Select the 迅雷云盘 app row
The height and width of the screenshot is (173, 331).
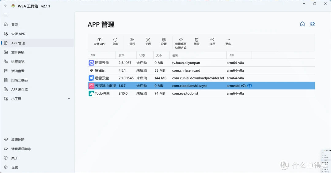[201, 78]
